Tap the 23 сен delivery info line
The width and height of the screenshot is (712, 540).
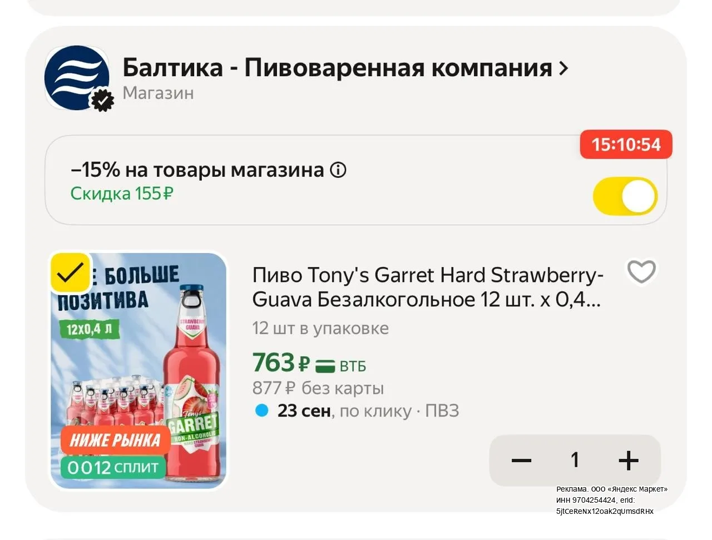[357, 411]
